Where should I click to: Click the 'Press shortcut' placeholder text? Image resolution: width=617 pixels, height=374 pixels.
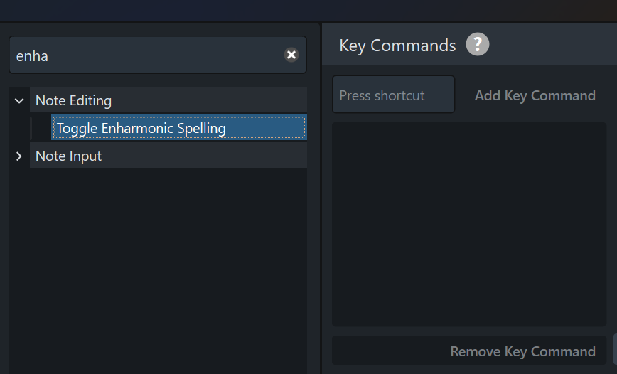tap(382, 95)
